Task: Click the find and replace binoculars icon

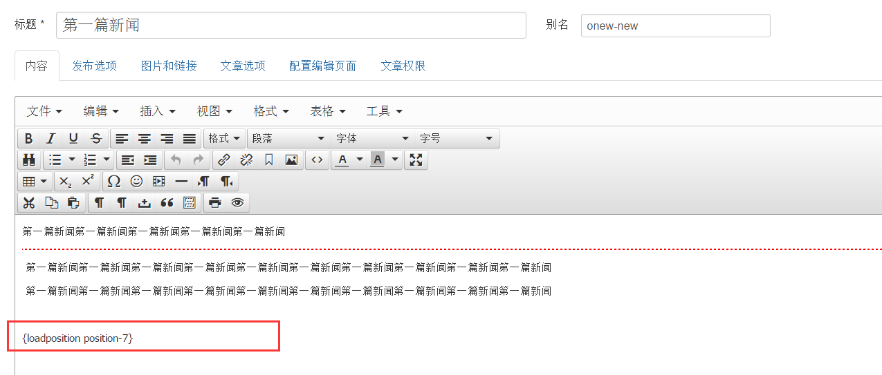Action: [x=29, y=160]
